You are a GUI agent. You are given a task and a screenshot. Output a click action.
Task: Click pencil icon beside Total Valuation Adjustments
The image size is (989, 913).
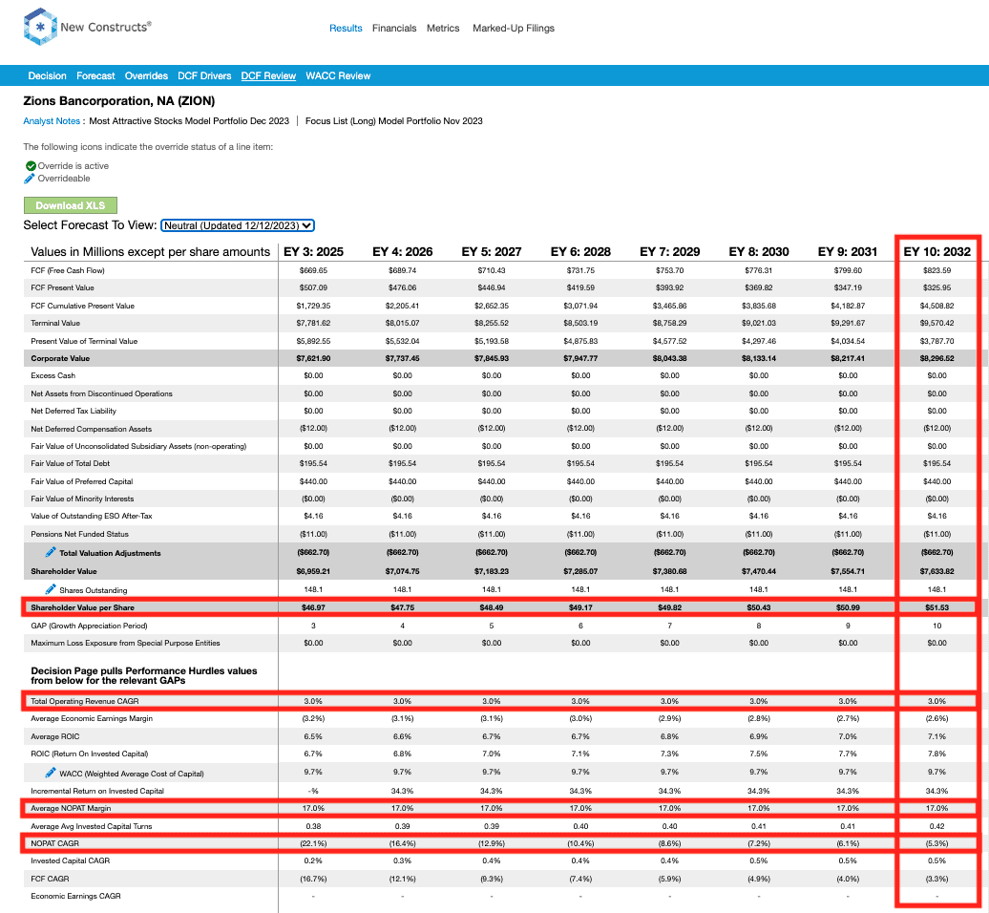tap(51, 552)
